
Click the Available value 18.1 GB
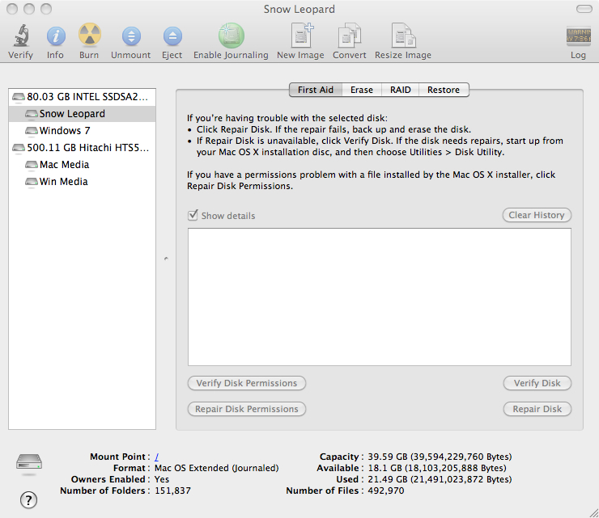[437, 468]
